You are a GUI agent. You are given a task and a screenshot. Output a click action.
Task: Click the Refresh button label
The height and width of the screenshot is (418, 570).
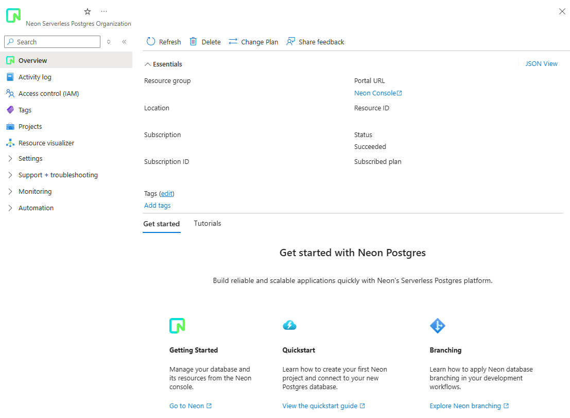170,42
